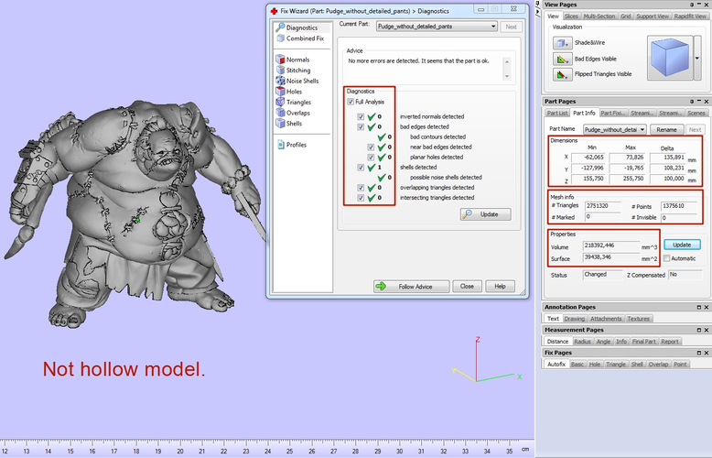
Task: Toggle the intersecting triangles detected checkbox
Action: pos(361,198)
